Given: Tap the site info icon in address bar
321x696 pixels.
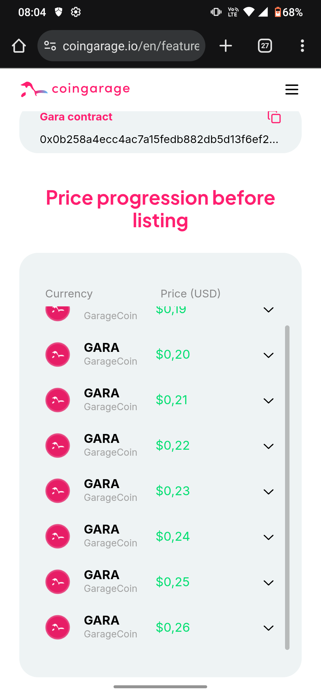Looking at the screenshot, I should point(50,46).
